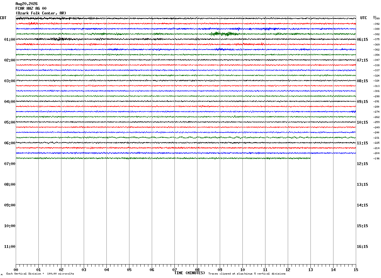The width and height of the screenshot is (381, 278).
Task: Click the Each Vertical Division microvolts note
Action: coord(40,274)
